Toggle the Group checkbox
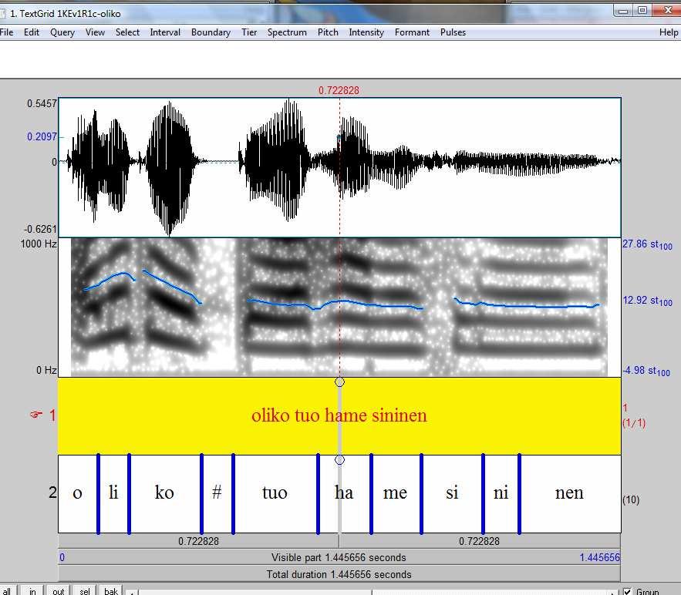Image resolution: width=681 pixels, height=595 pixels. click(x=627, y=591)
